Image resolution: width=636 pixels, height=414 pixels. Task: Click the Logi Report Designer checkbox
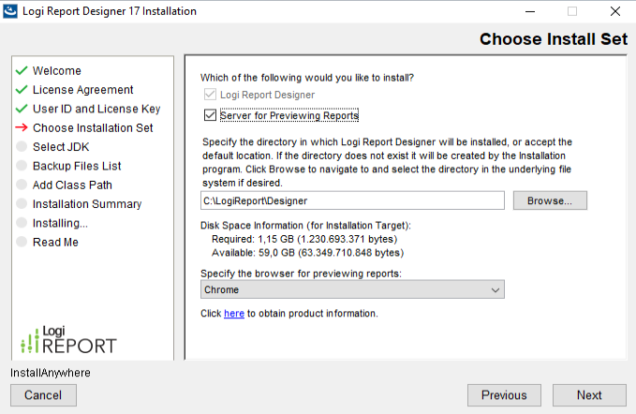click(209, 95)
